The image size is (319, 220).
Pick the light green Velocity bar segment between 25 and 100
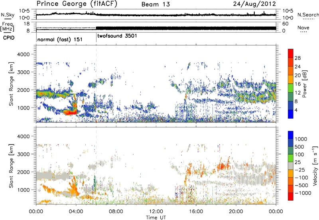tap(291, 158)
